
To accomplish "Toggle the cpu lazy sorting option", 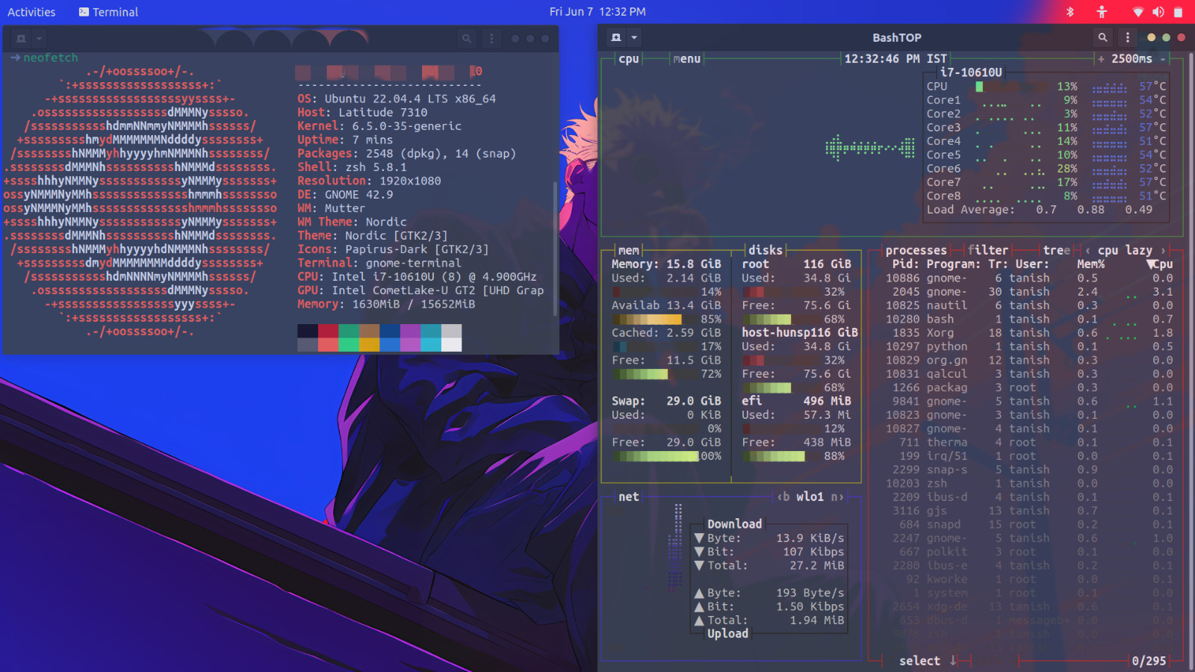I will [1125, 250].
